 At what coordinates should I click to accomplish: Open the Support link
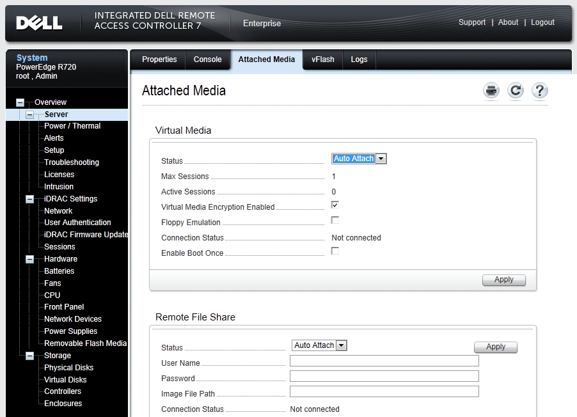[472, 22]
